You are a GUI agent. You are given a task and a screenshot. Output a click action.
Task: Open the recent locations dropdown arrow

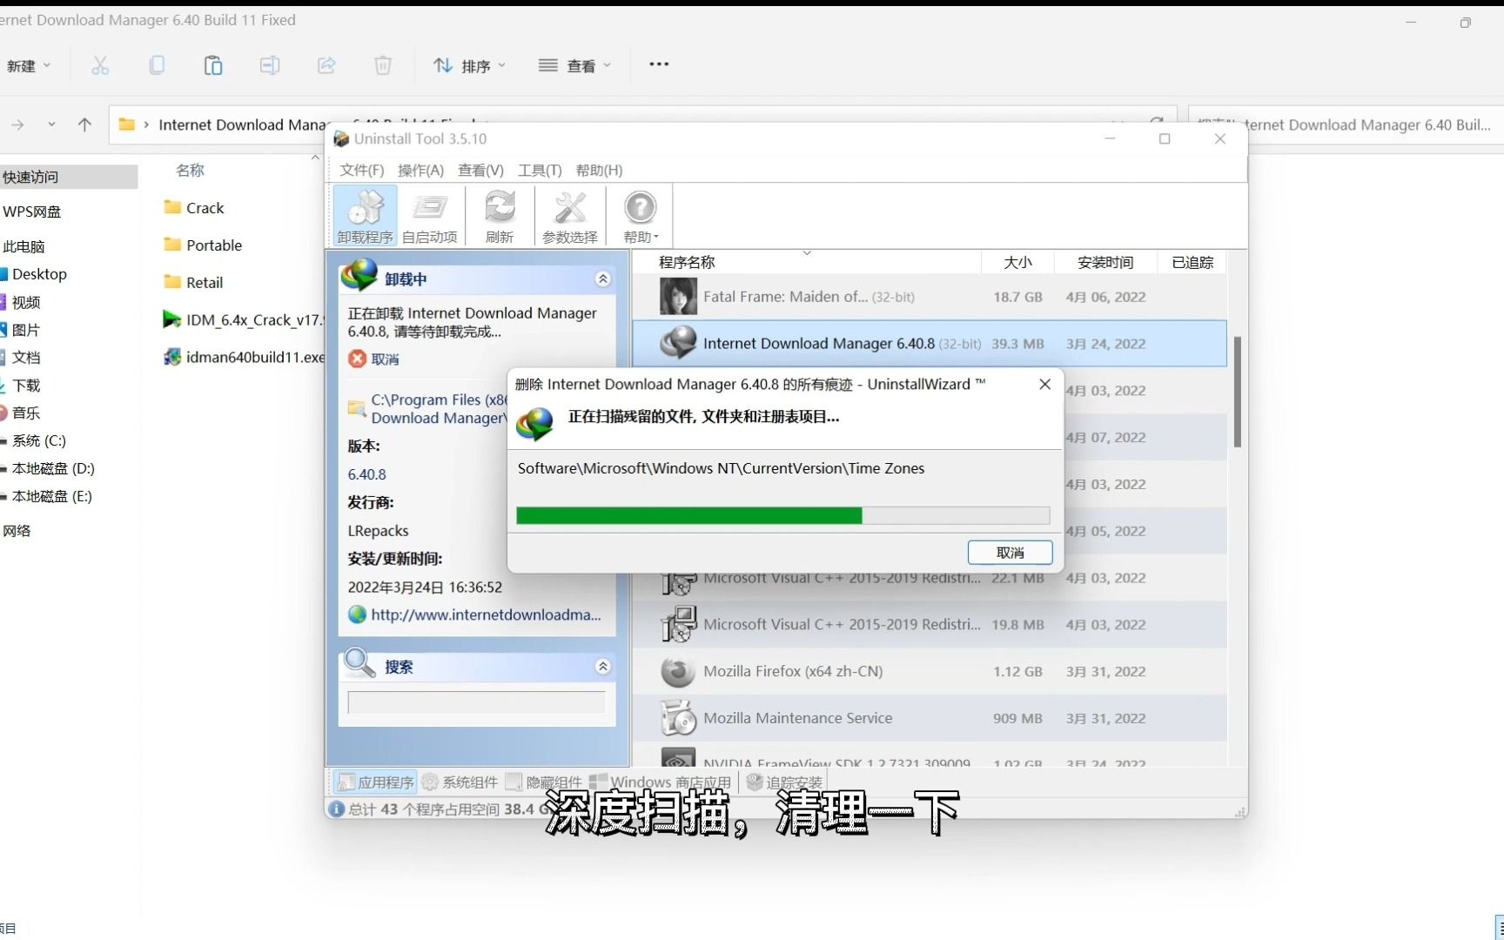pos(51,124)
